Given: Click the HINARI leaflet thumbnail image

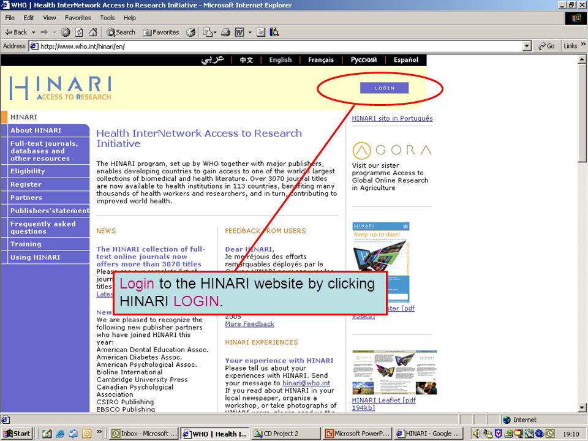Looking at the screenshot, I should [x=394, y=372].
